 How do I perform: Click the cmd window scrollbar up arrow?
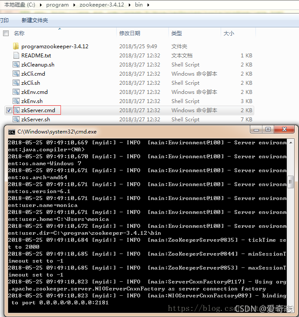[291, 143]
